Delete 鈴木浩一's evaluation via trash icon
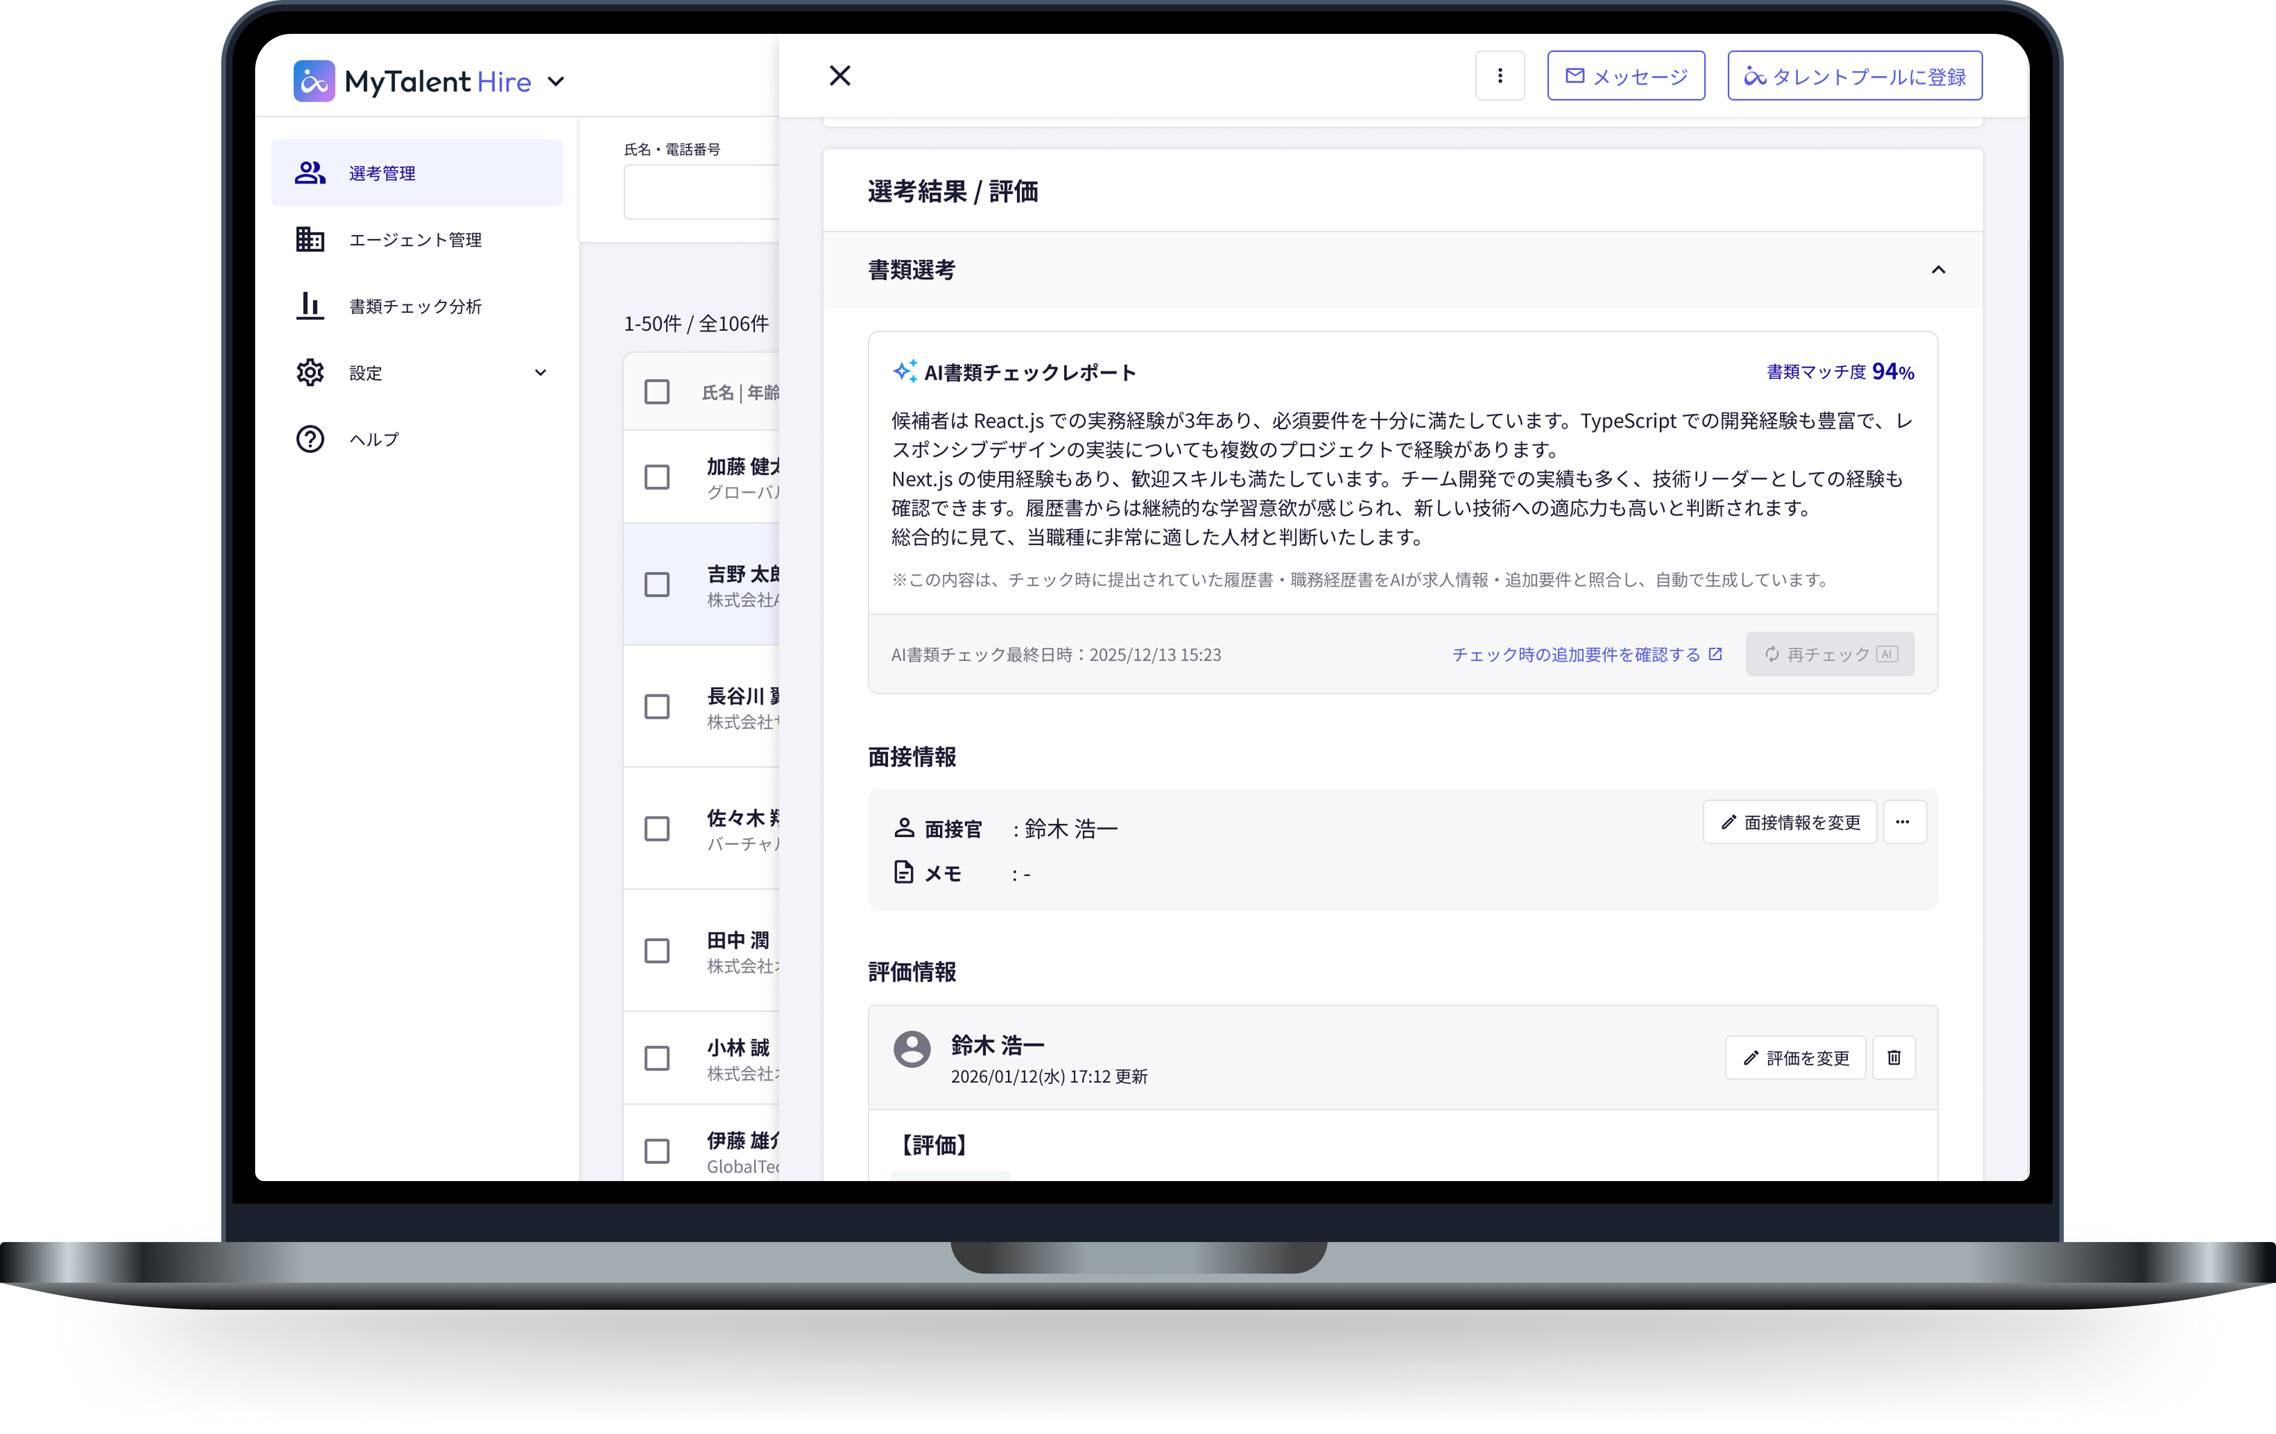Image resolution: width=2276 pixels, height=1434 pixels. [1893, 1057]
